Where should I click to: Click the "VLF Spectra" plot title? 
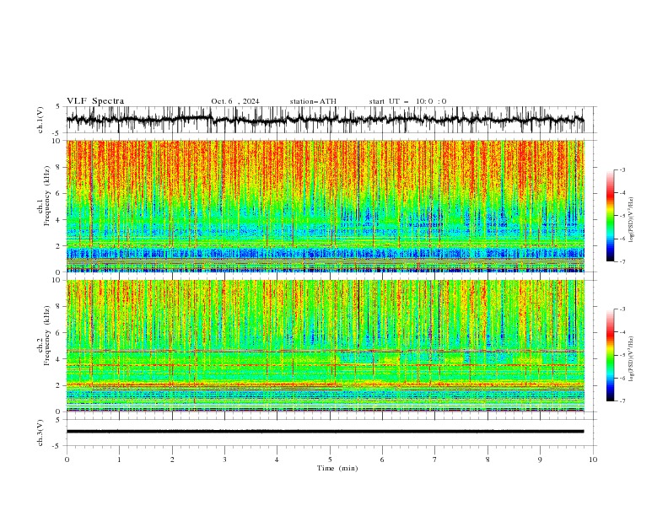95,101
